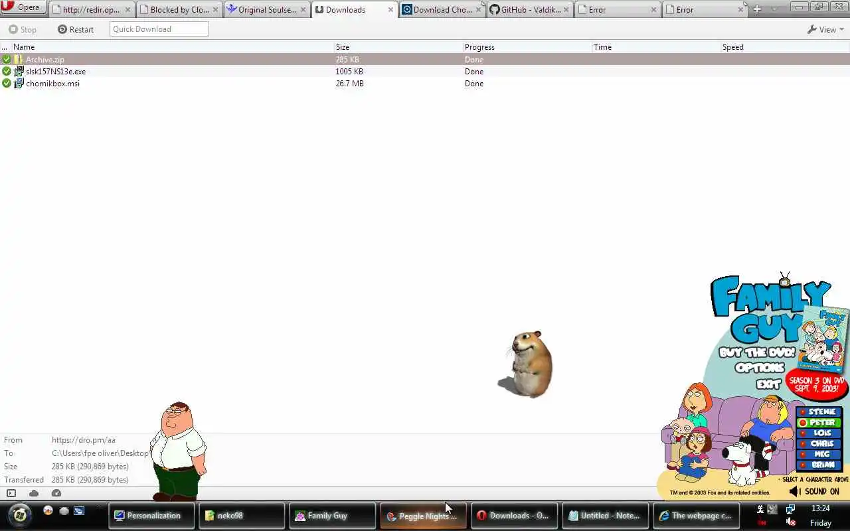Screen dimensions: 850x531
Task: Switch to the Original Soulse... tab
Action: coord(267,9)
